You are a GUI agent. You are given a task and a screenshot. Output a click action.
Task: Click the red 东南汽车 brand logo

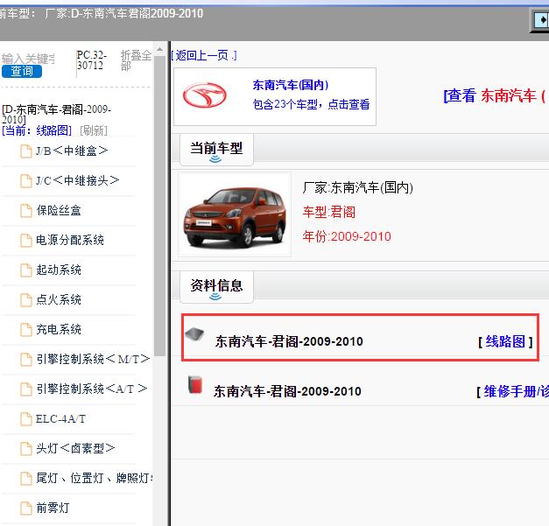pyautogui.click(x=205, y=95)
